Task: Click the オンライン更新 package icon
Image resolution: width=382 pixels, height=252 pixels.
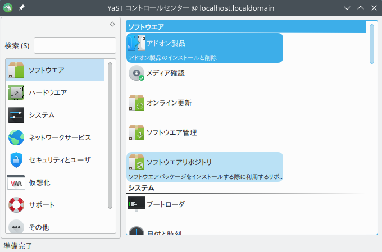Action: [x=137, y=103]
